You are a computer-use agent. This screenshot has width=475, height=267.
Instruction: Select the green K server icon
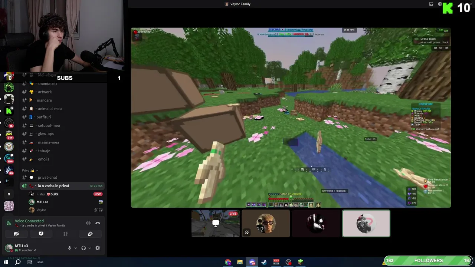click(x=9, y=111)
